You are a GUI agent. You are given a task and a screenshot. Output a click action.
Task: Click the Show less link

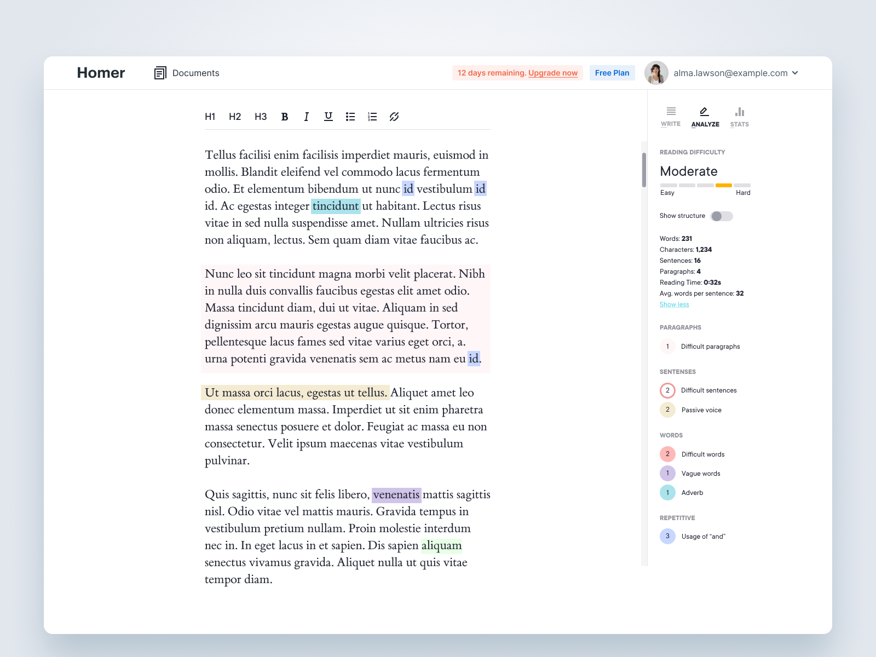[x=675, y=304]
